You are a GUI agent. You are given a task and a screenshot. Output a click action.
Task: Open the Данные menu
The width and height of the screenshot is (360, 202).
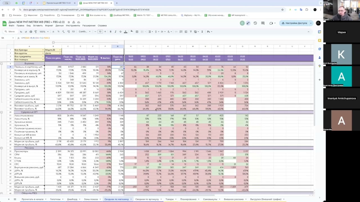59,26
